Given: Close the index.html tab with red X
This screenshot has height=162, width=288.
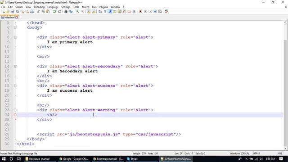Looking at the screenshot, I should coord(17,18).
